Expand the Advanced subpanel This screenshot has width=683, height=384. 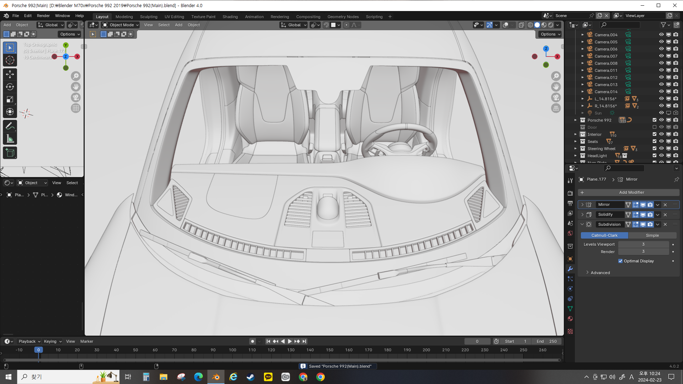[587, 273]
